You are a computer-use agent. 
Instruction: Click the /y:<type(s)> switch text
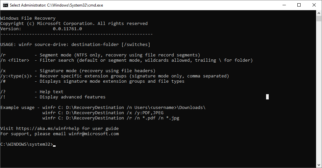coord(16,76)
